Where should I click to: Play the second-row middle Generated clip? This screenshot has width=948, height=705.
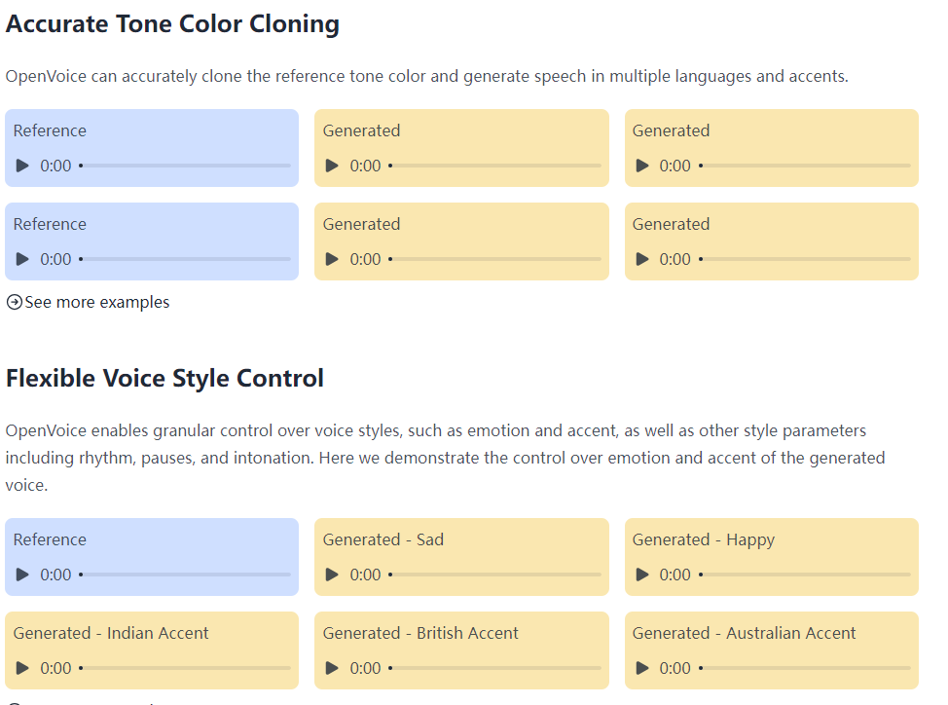pyautogui.click(x=332, y=259)
